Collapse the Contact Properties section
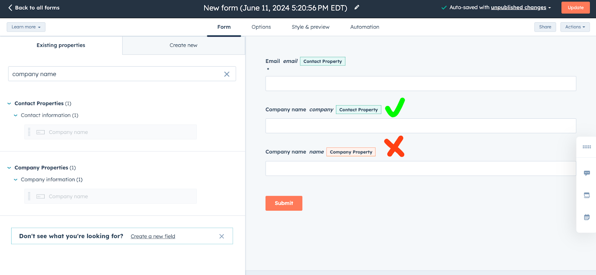The height and width of the screenshot is (275, 596). click(9, 103)
